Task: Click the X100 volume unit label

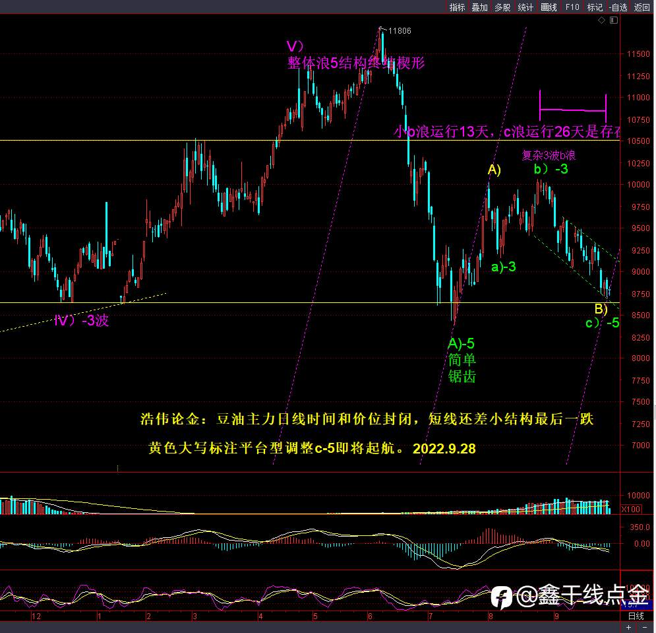Action: (631, 510)
